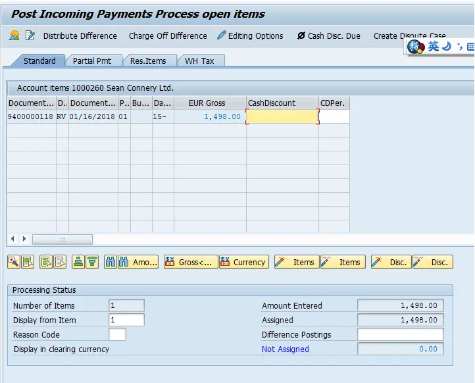Click the Not Assigned value 0.00
The height and width of the screenshot is (383, 475).
(x=401, y=349)
